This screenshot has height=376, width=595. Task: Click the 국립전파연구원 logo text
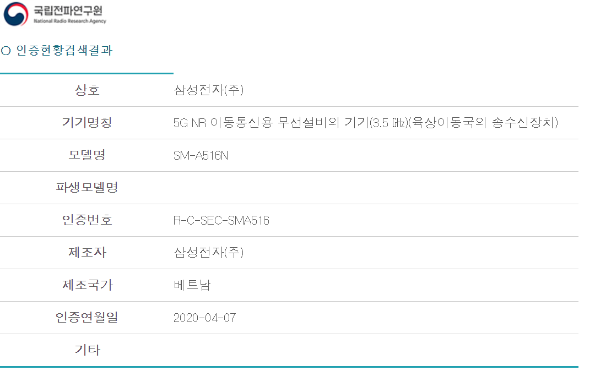click(69, 11)
